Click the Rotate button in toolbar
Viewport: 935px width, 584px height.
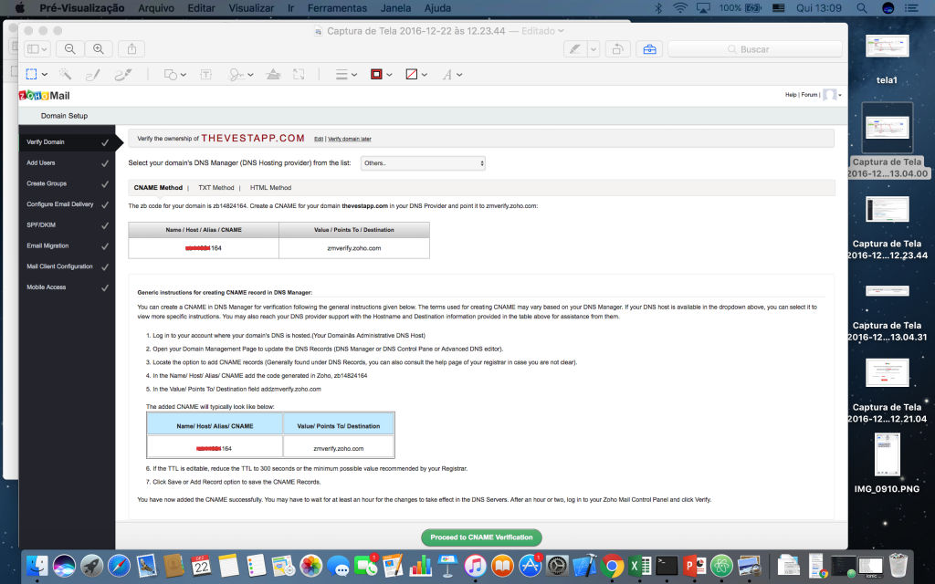pos(618,49)
